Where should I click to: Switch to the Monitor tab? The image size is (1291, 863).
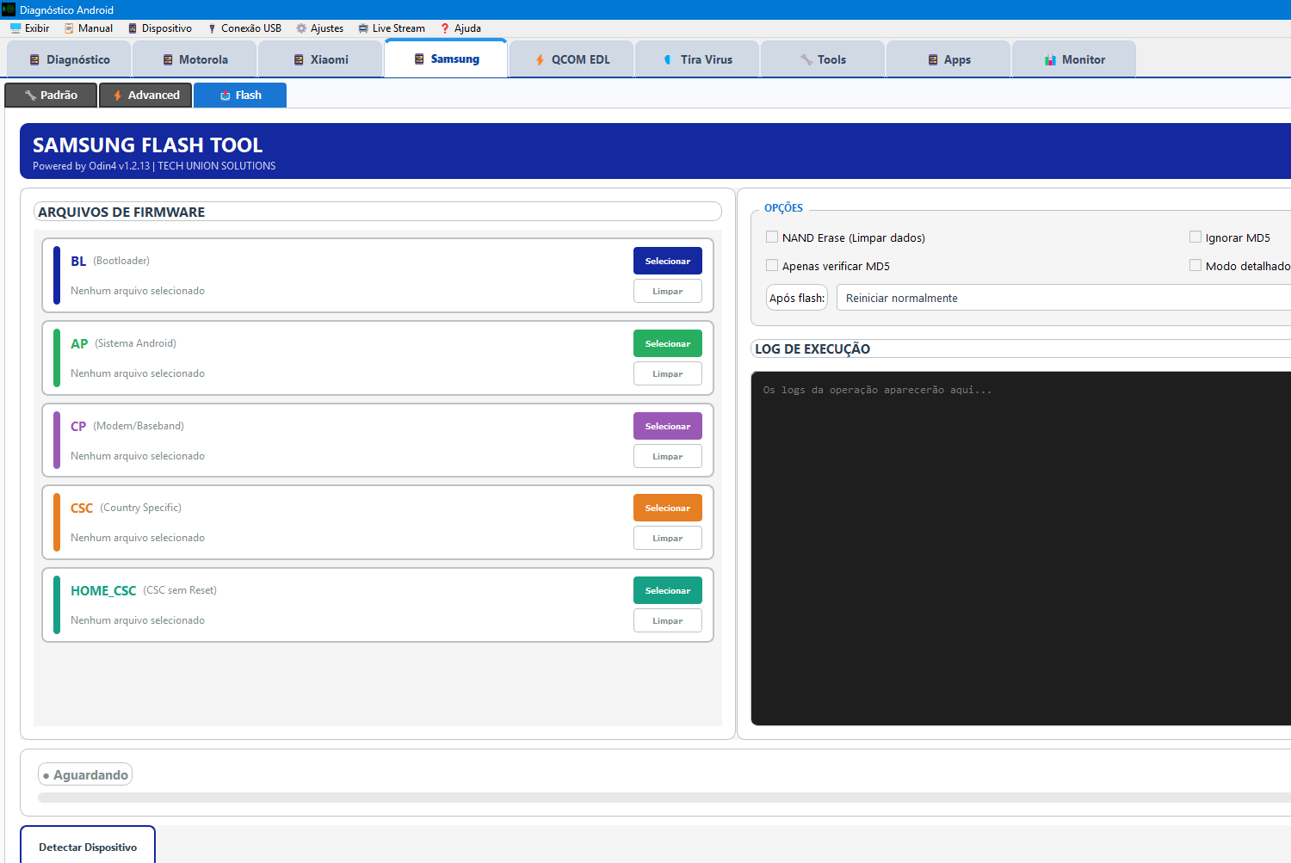pos(1074,59)
